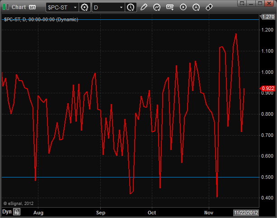Close the chart window
The width and height of the screenshot is (277, 218).
269,3
